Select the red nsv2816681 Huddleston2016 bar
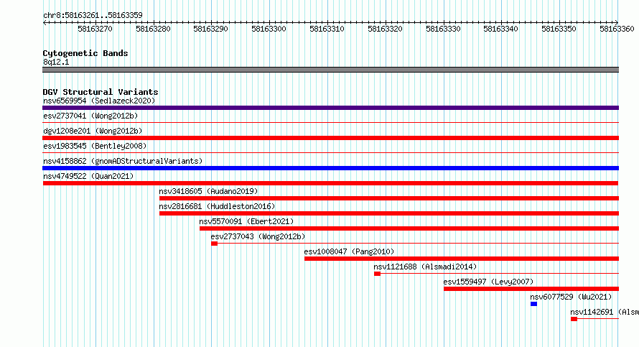This screenshot has width=639, height=347. 389,213
